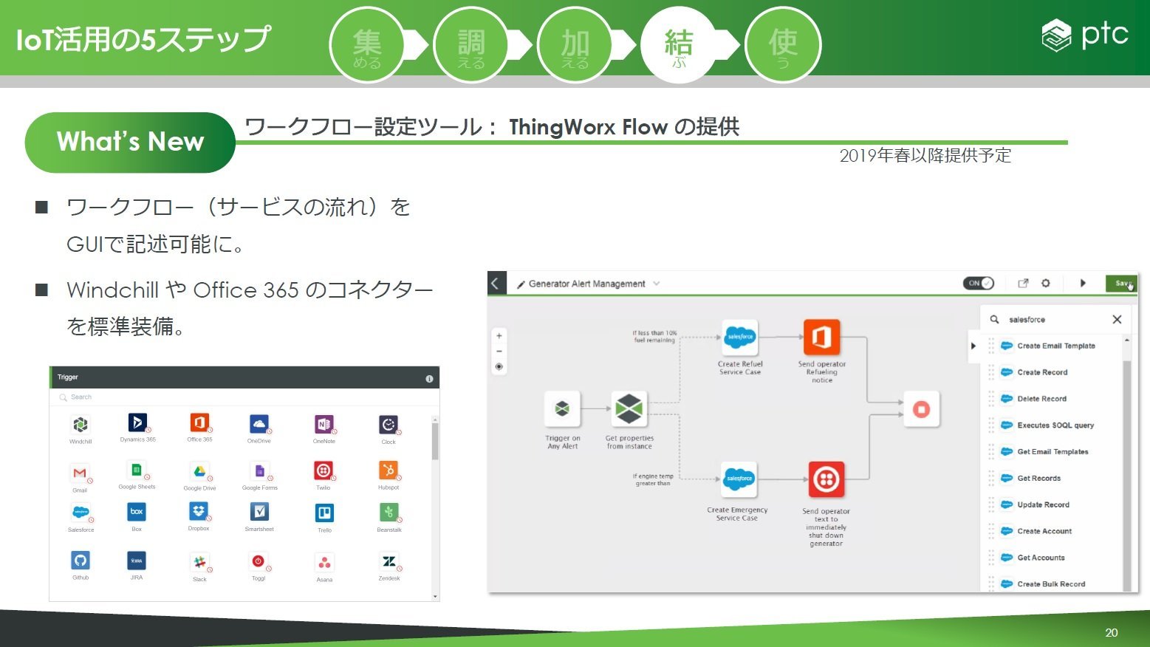
Task: Pick the Clock trigger icon
Action: pos(389,425)
